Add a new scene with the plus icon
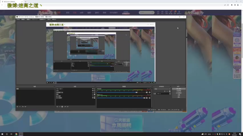The height and width of the screenshot is (136, 243). coord(17,107)
